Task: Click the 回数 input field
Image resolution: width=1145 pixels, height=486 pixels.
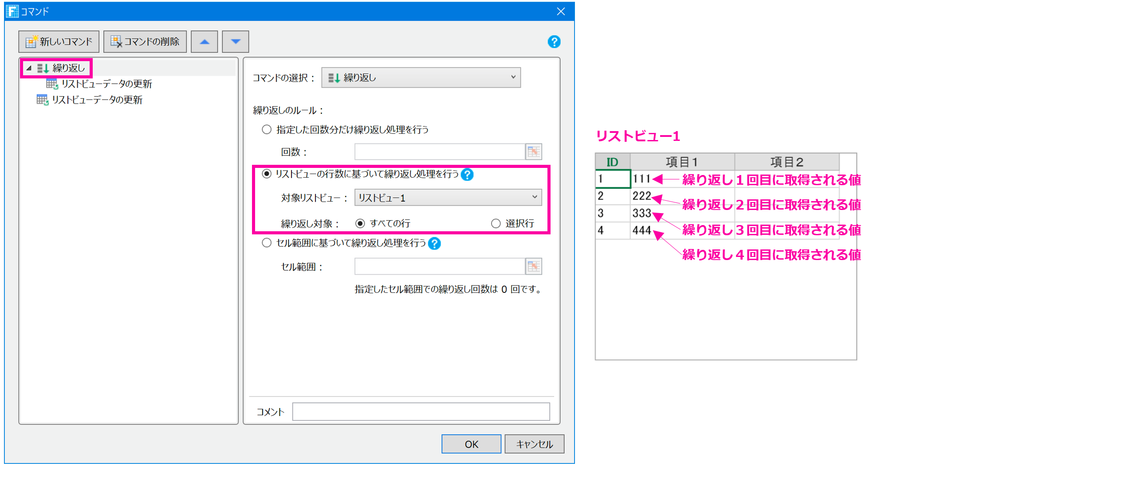Action: (440, 152)
